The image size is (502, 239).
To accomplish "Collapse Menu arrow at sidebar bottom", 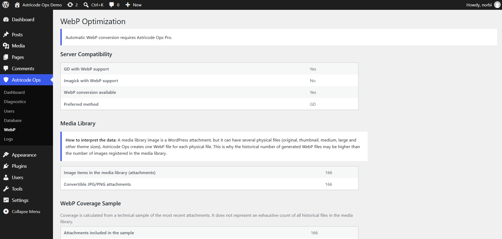I will pyautogui.click(x=6, y=211).
